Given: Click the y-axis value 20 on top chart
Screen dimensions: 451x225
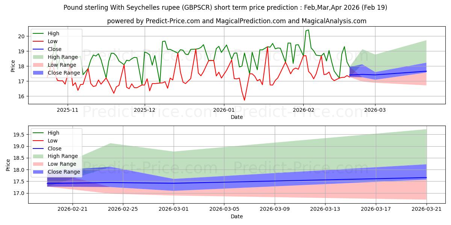Looking at the screenshot, I should [x=21, y=36].
